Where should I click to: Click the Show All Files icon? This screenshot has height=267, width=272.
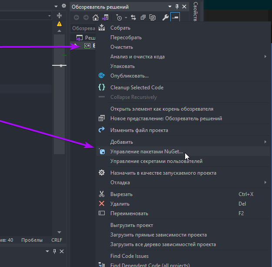(153, 18)
